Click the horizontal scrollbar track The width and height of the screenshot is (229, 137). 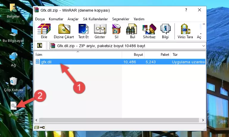tap(119, 120)
